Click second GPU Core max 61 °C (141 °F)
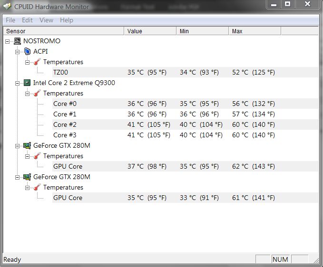Image resolution: width=323 pixels, height=267 pixels. point(254,198)
